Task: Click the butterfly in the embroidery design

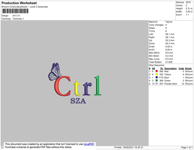Action: pos(54,72)
